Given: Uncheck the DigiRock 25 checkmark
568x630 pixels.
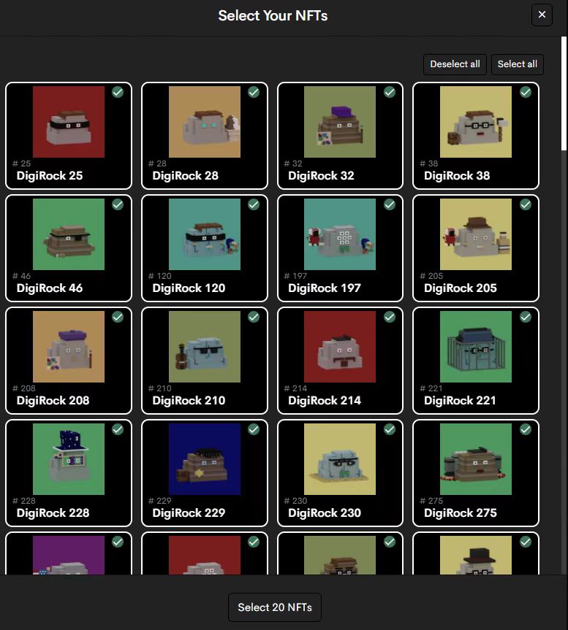Looking at the screenshot, I should 118,93.
